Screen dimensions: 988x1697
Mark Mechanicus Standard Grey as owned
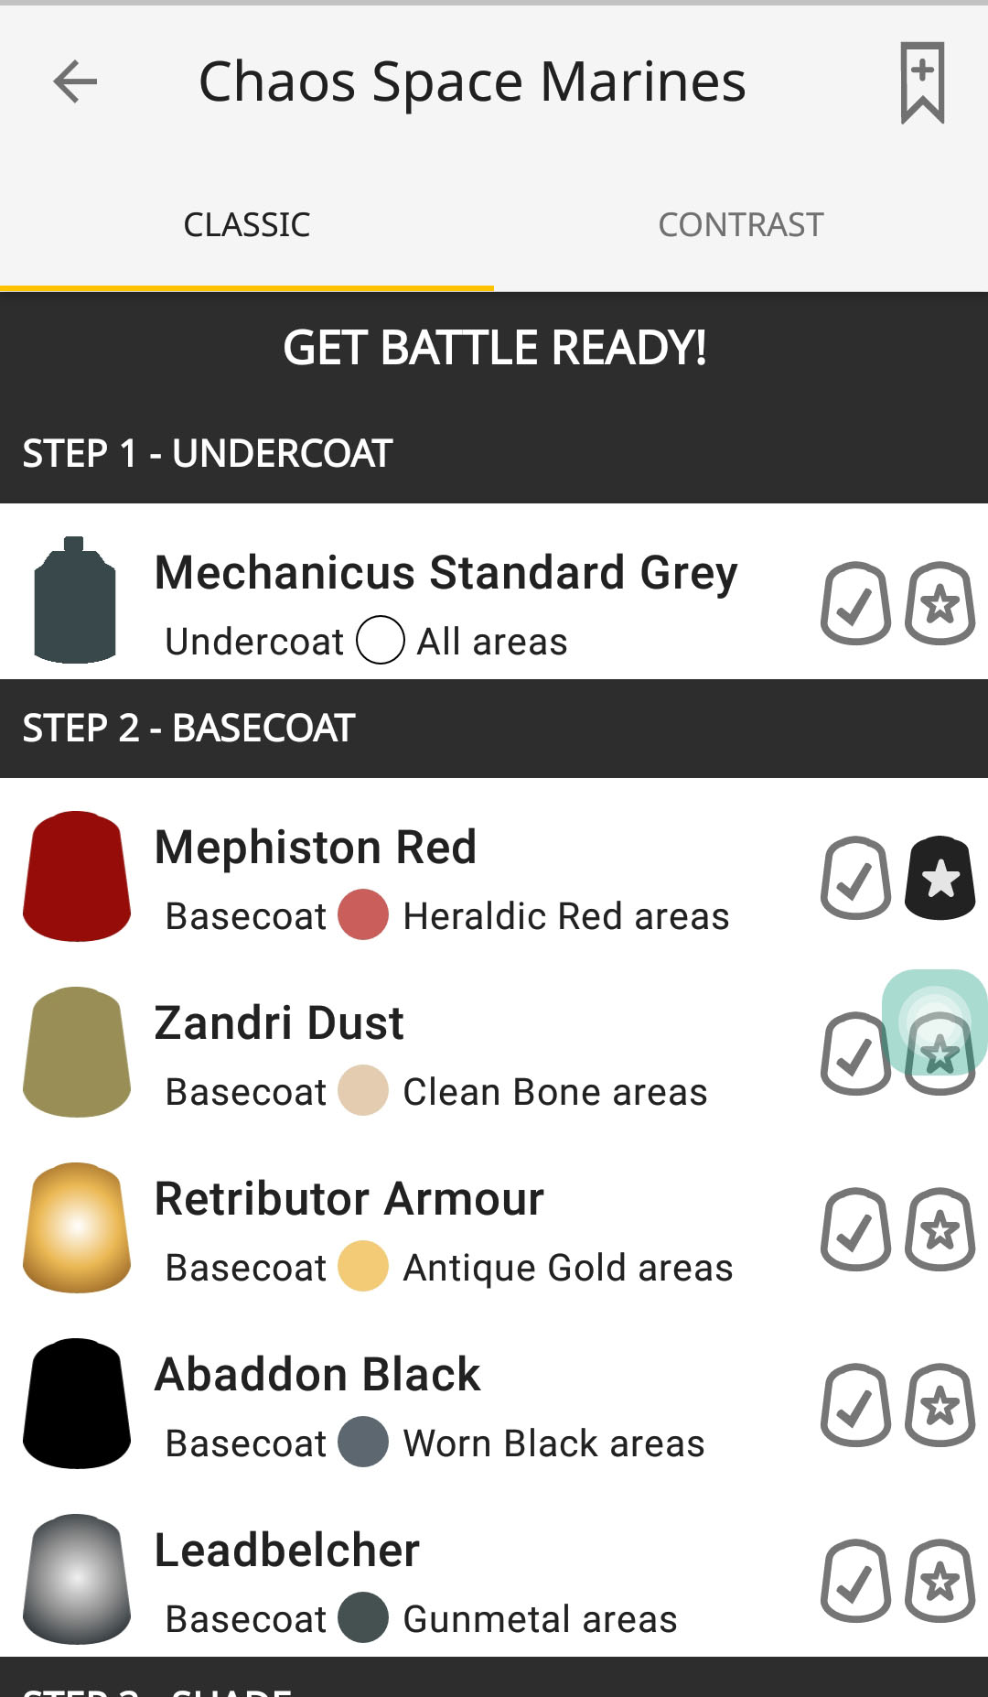tap(855, 603)
